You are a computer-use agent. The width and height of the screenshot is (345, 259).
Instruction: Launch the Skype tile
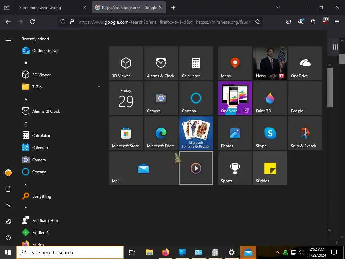click(x=270, y=133)
